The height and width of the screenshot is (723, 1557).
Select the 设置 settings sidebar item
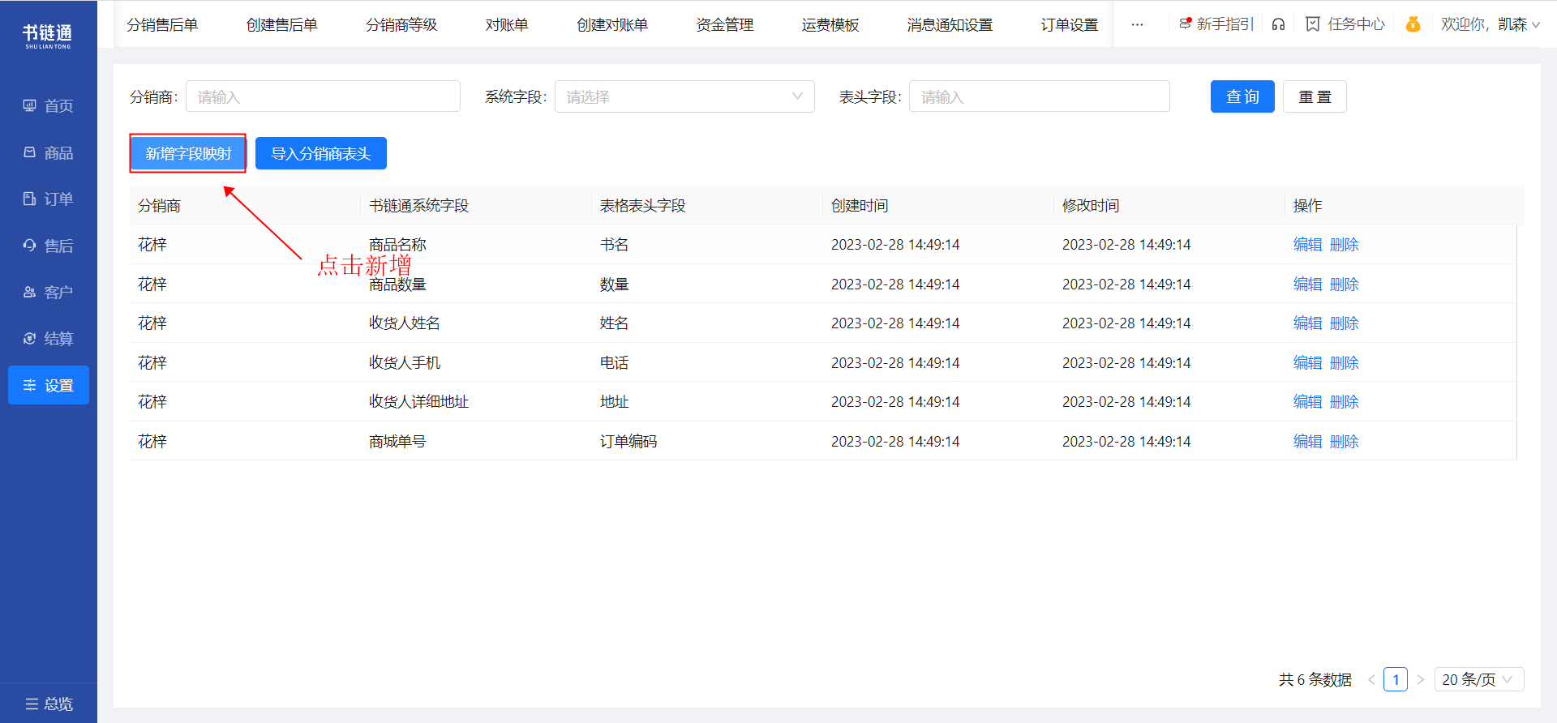pos(49,385)
